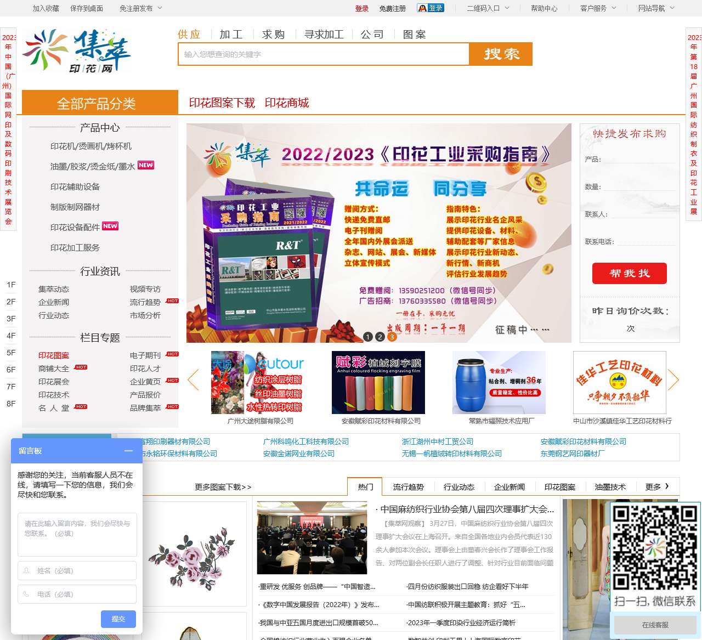
Task: Open 中山市沙溪镇佳华工艺印花材料行 thumbnail
Action: [620, 382]
